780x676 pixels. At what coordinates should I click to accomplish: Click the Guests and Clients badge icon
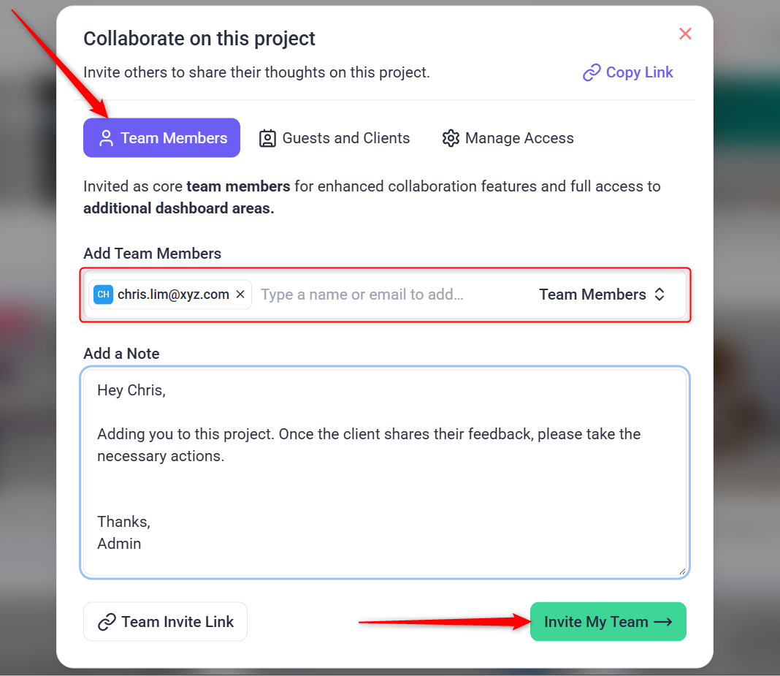pos(267,139)
